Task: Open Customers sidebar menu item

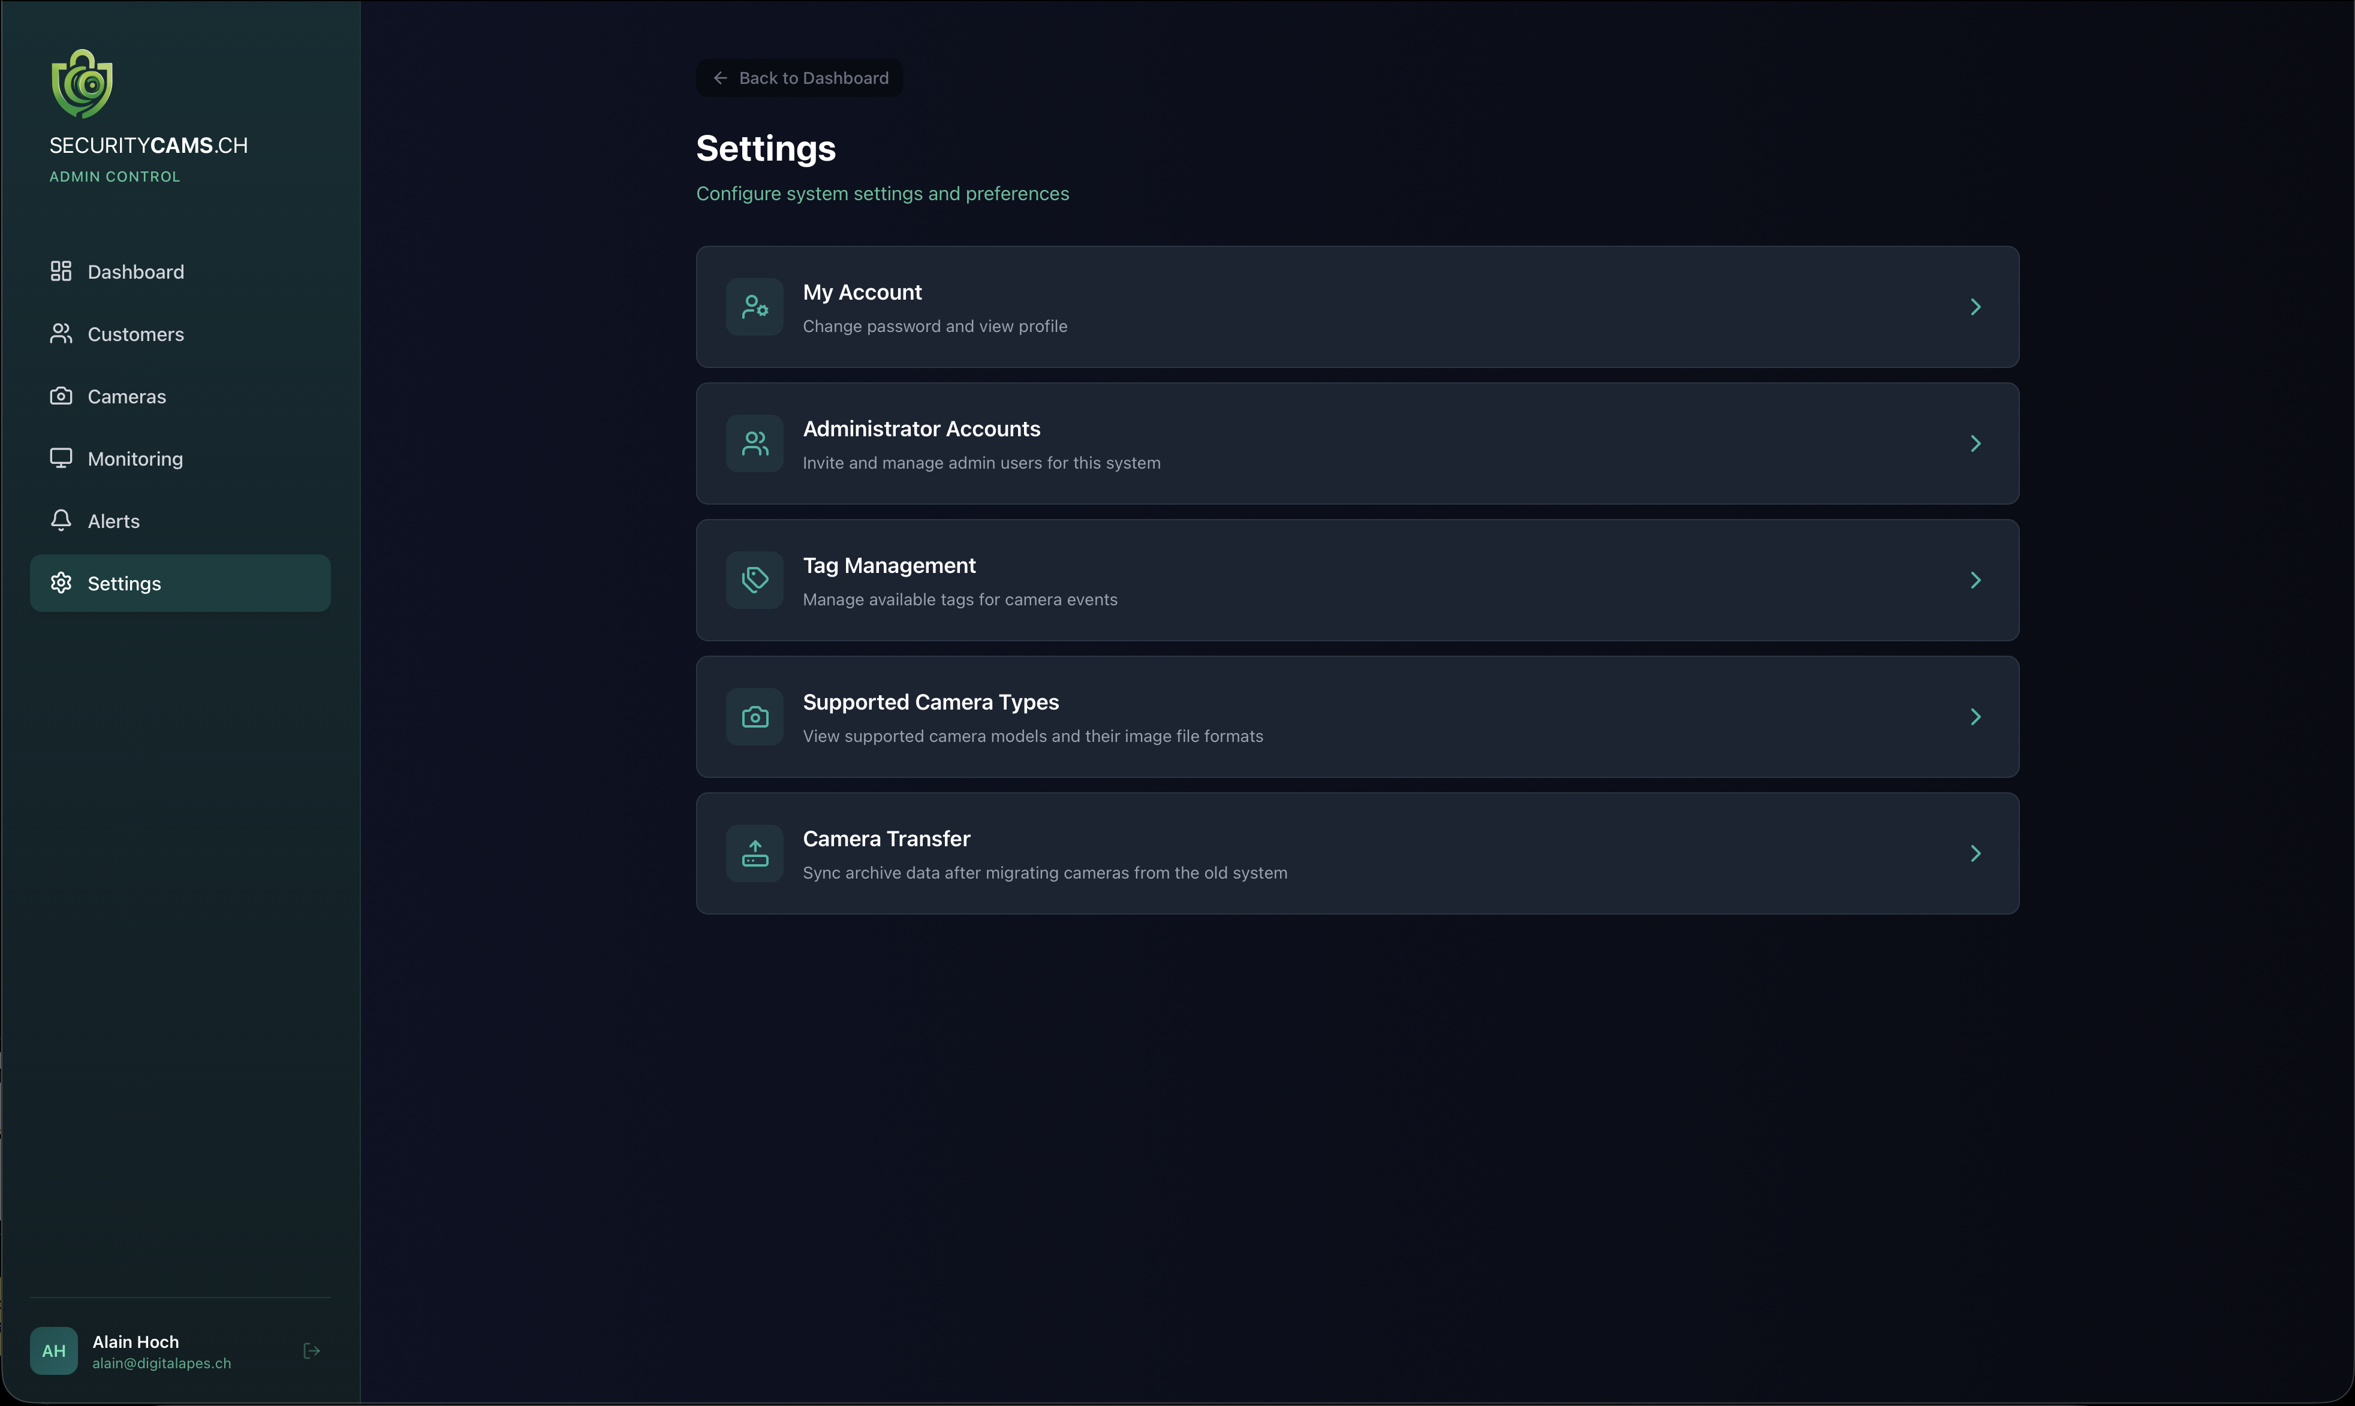Action: [135, 334]
